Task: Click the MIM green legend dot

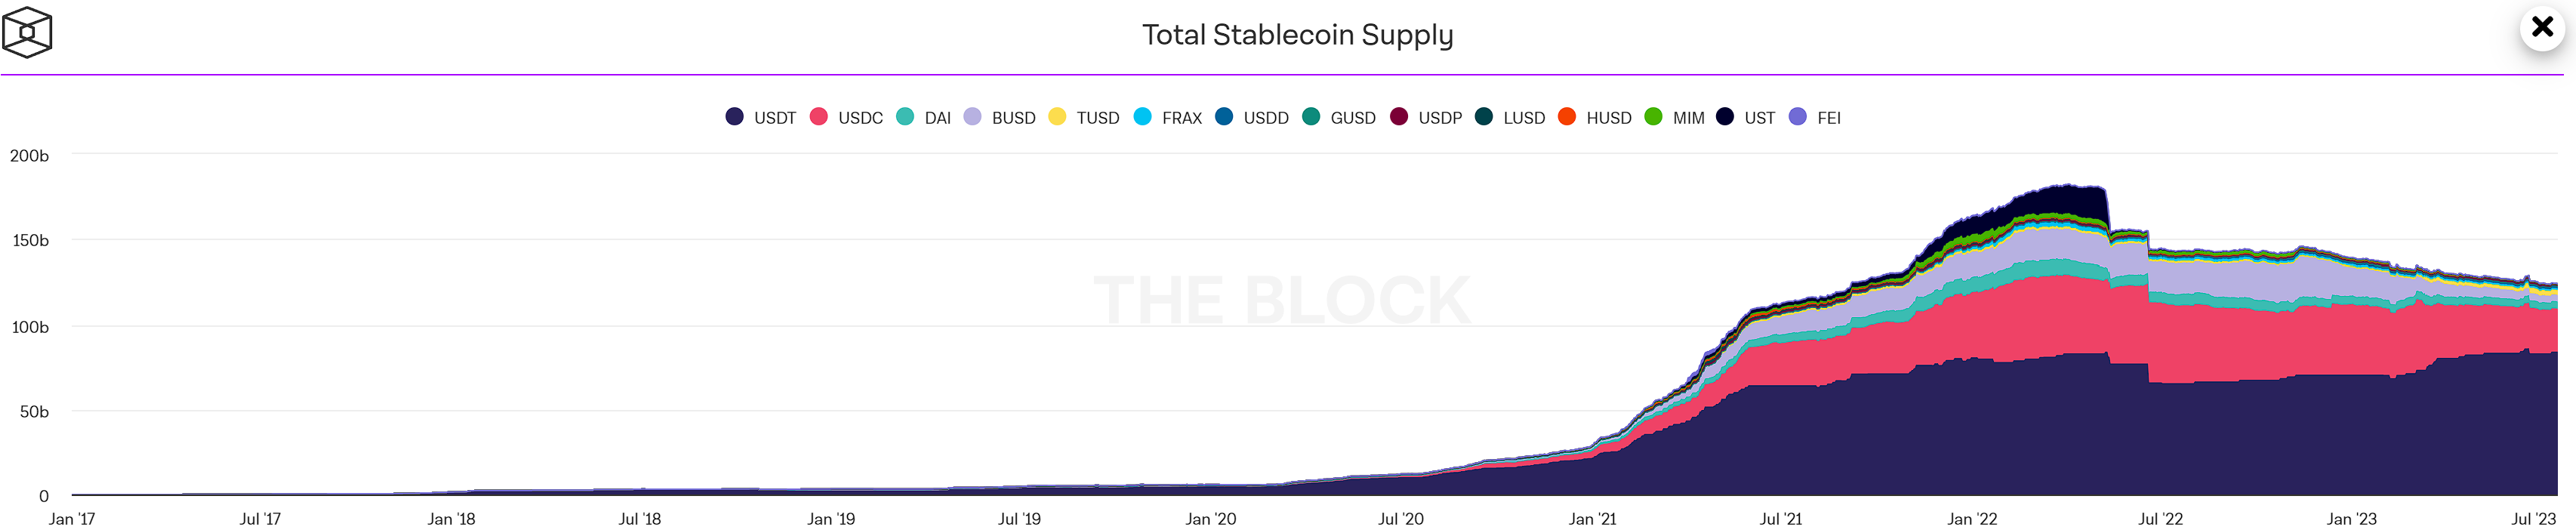Action: coord(1653,117)
